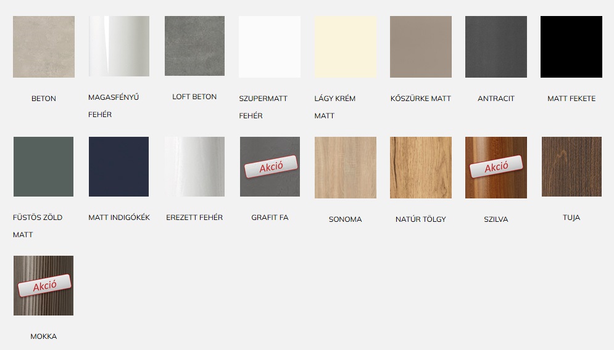Select the Tuja wood thumbnail
This screenshot has height=350, width=614.
point(571,166)
